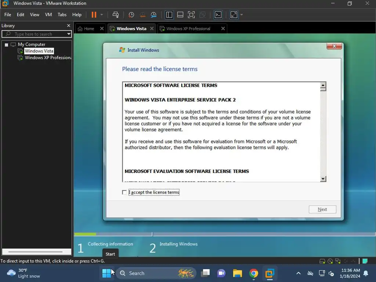
Task: Open the notifications bell
Action: pyautogui.click(x=366, y=273)
